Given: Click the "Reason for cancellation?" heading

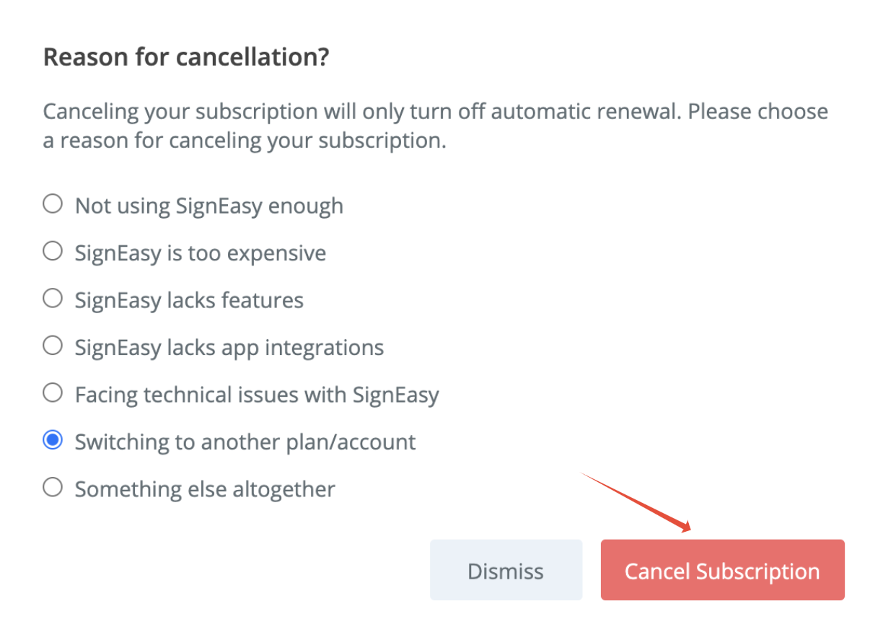Looking at the screenshot, I should point(186,56).
